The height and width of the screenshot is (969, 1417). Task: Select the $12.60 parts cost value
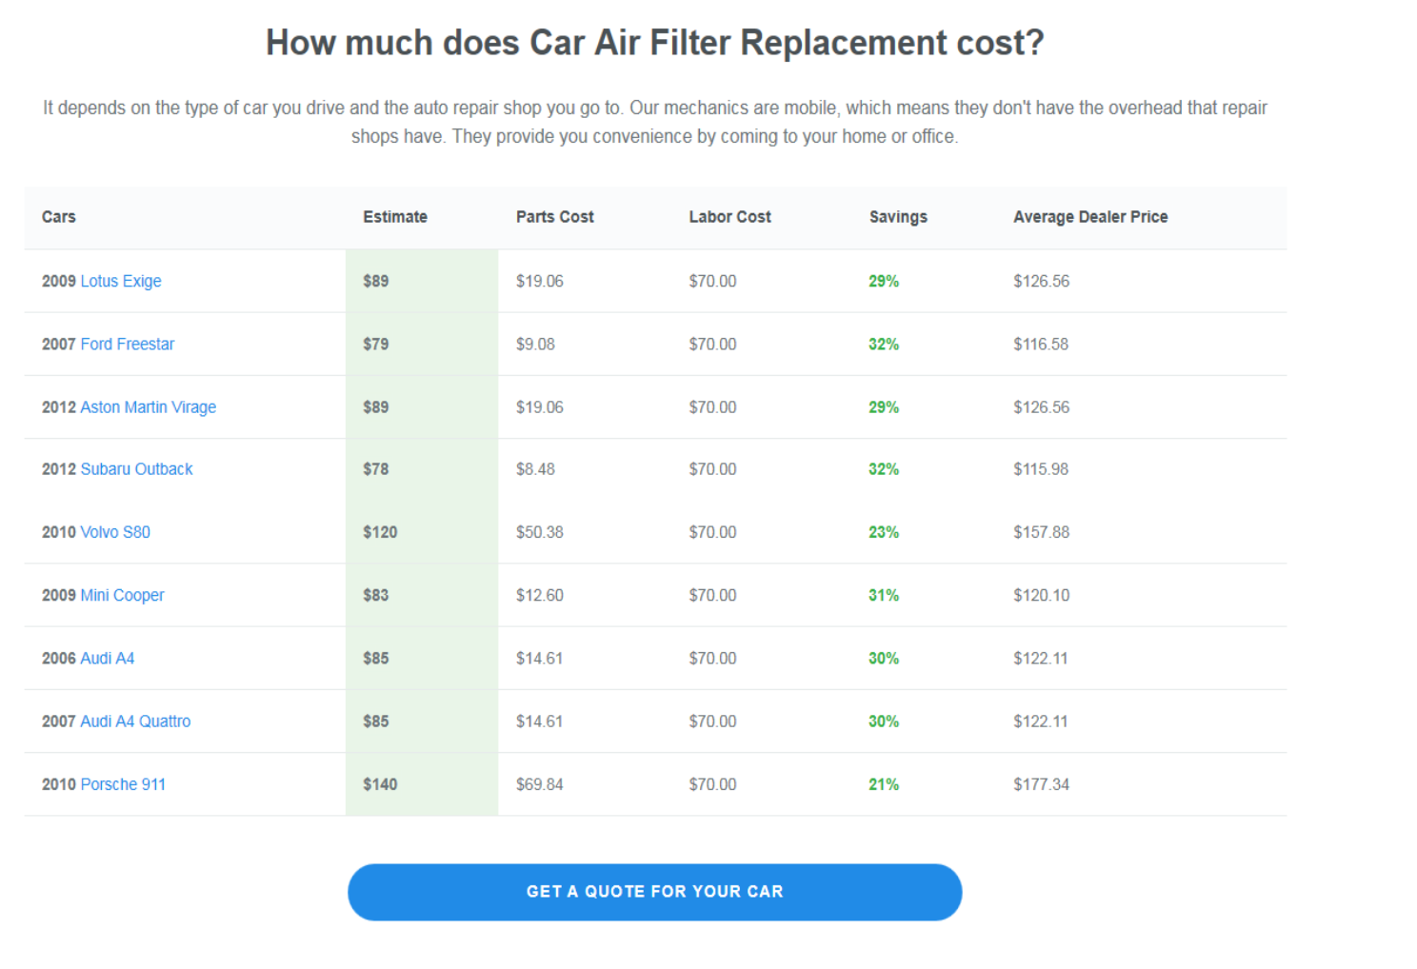point(540,595)
